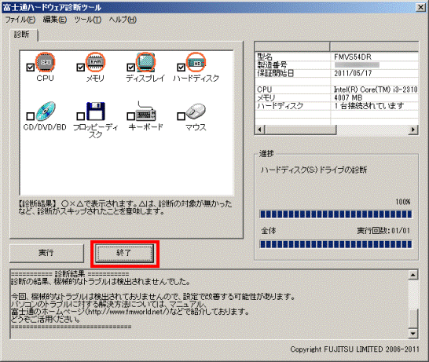Click the info table left scroll arrow
This screenshot has height=362, width=429.
coord(259,130)
